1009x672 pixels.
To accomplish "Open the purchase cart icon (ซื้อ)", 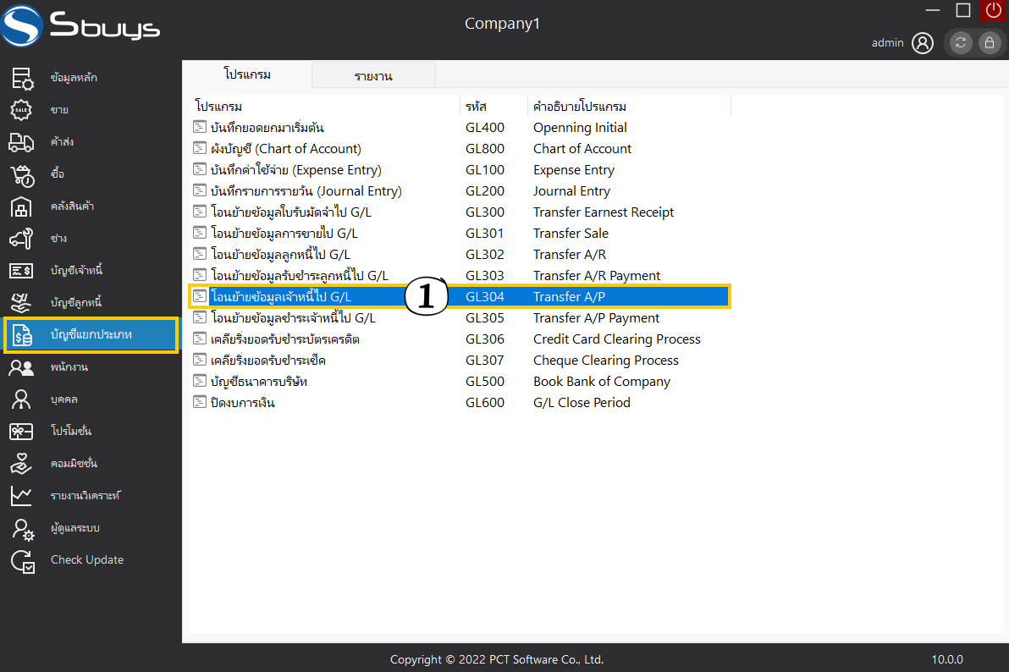I will (22, 174).
